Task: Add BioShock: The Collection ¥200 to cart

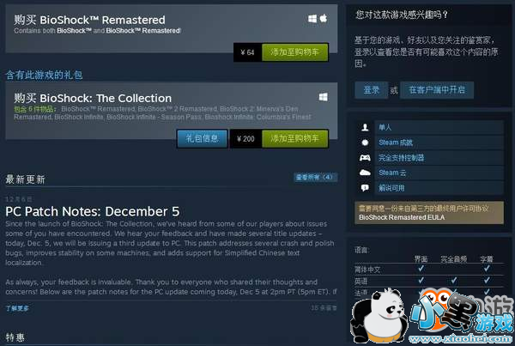Action: tap(295, 139)
